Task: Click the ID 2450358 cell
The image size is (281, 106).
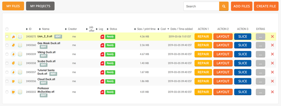Action: pos(31,63)
